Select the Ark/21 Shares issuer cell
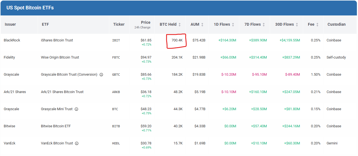The height and width of the screenshot is (156, 358). coord(15,92)
